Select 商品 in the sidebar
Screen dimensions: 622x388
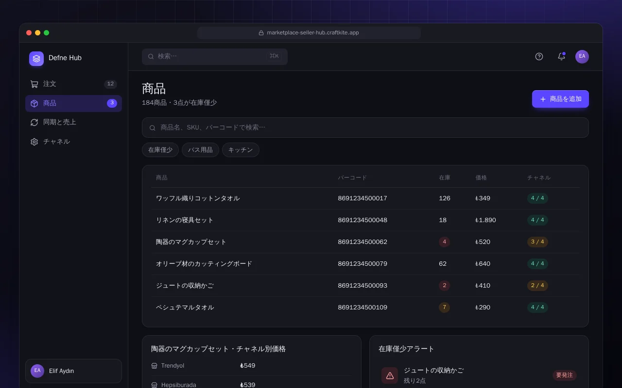point(73,103)
